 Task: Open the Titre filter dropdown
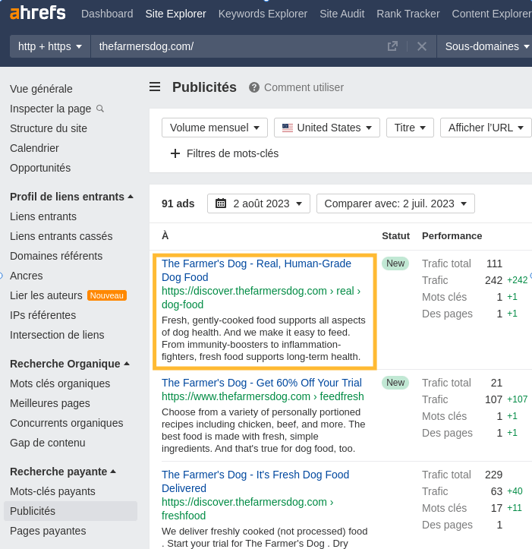[410, 128]
